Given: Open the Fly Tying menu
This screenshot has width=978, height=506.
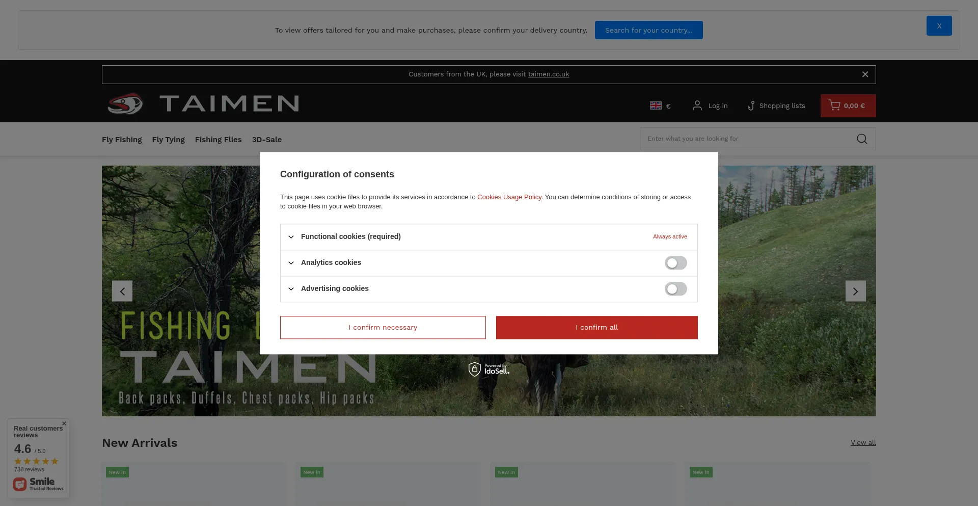Looking at the screenshot, I should coord(168,140).
